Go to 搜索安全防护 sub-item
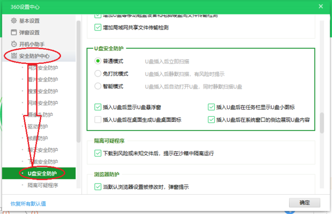The image size is (332, 214). point(43,91)
